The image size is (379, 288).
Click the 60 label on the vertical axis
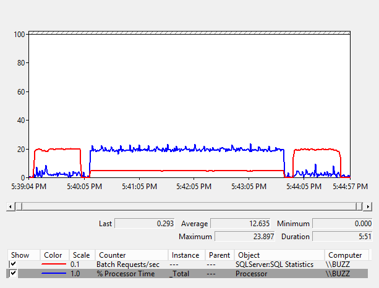21,92
